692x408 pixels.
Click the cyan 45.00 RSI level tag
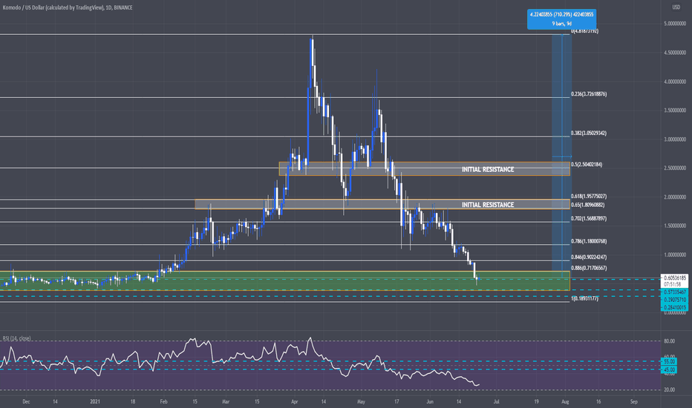(x=669, y=369)
